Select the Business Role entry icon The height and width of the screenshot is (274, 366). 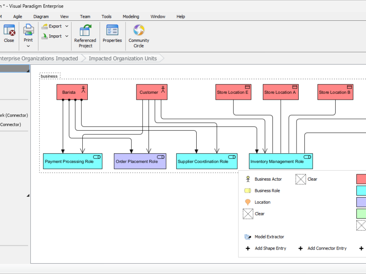[248, 191]
